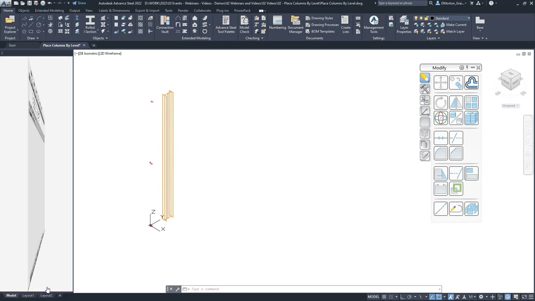Toggle object snap in the status bar
The width and height of the screenshot is (535, 301).
click(439, 297)
